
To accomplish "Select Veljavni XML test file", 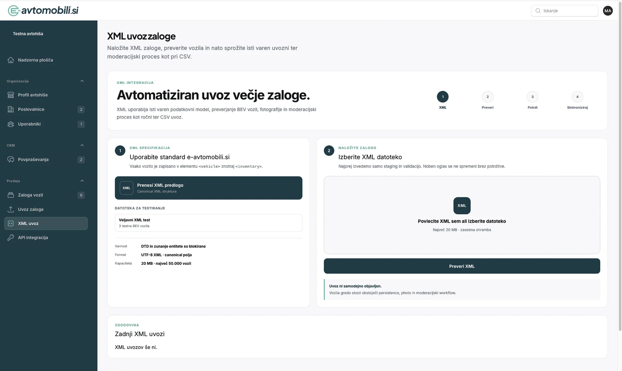I will [x=208, y=223].
